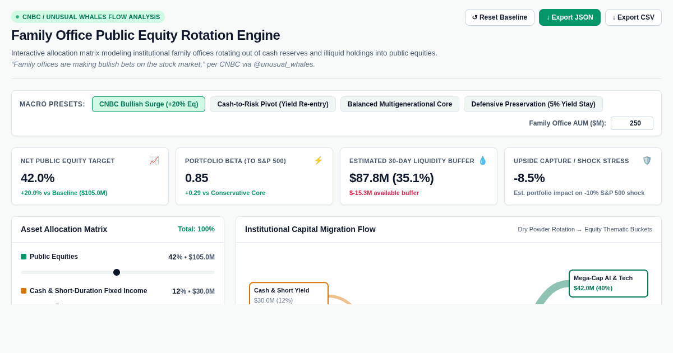Click the lightning bolt icon on Portfolio Beta card
The width and height of the screenshot is (673, 353).
point(319,160)
